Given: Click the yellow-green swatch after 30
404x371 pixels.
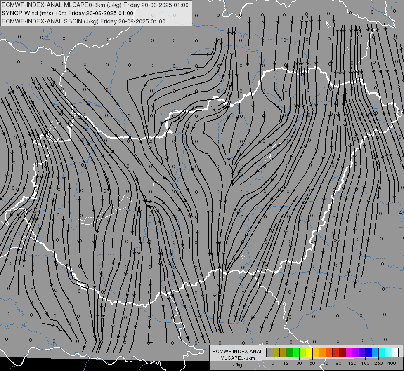Looking at the screenshot, I should click(303, 352).
